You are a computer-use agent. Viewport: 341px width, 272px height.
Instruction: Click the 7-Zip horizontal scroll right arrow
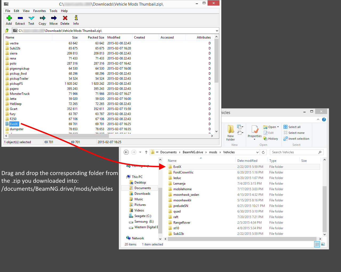click(x=212, y=136)
